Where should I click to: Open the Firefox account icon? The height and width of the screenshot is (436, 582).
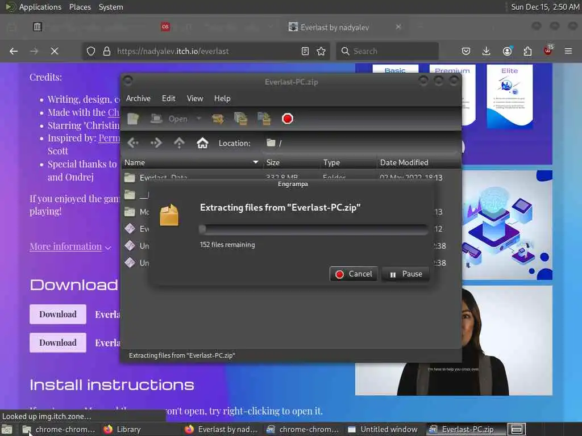(x=508, y=51)
